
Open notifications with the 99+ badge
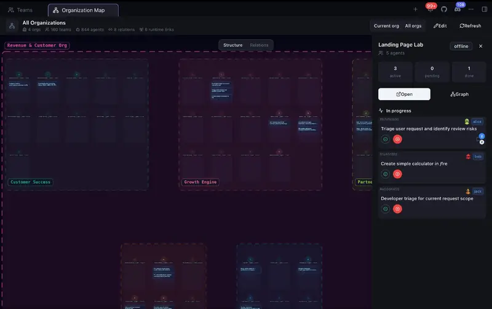(x=430, y=9)
